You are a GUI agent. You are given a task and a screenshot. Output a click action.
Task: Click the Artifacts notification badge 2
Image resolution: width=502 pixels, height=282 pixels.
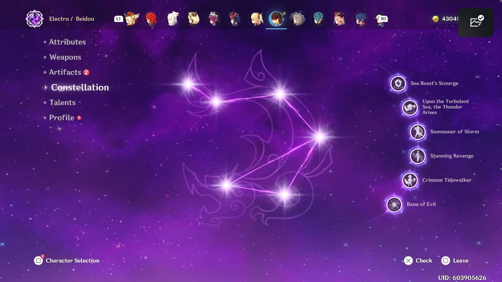(86, 72)
